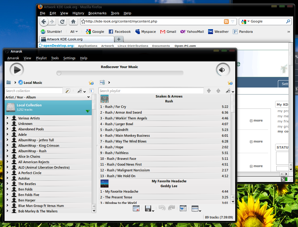Open Amarok Tools menu
This screenshot has width=298, height=227.
click(x=55, y=58)
